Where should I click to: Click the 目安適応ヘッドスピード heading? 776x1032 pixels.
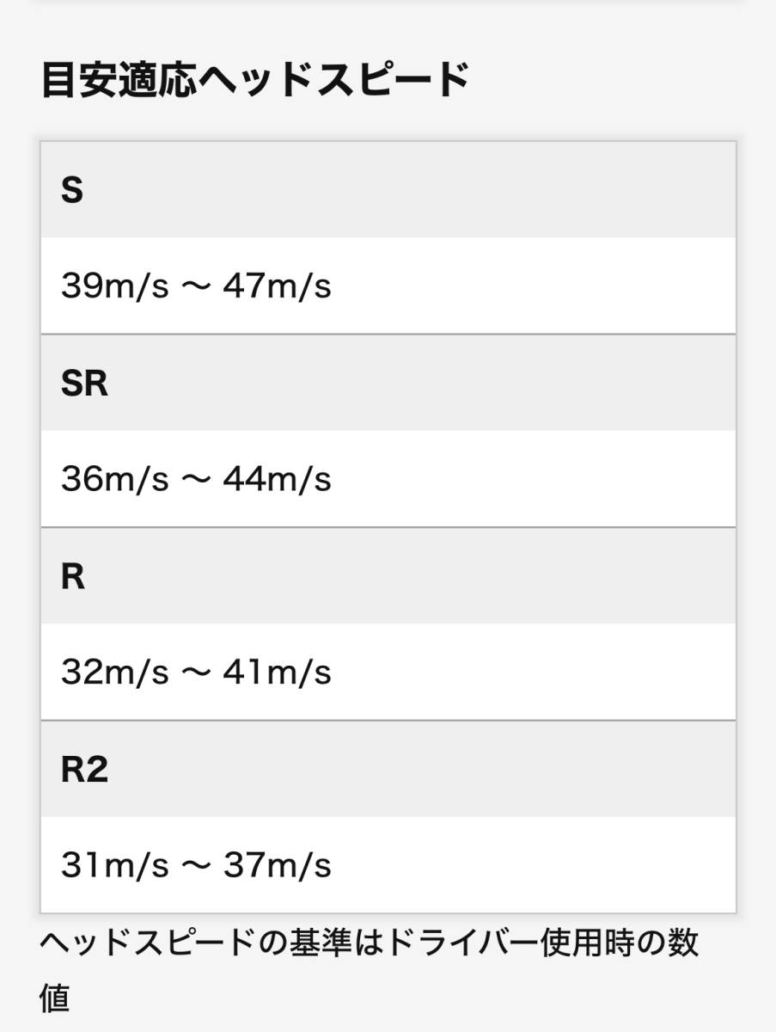tap(255, 82)
